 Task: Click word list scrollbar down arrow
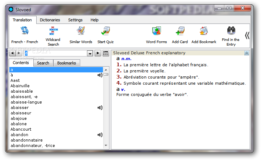106,146
